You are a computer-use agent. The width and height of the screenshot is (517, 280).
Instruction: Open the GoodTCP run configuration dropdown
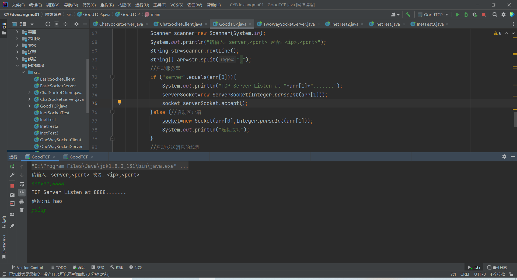point(433,15)
